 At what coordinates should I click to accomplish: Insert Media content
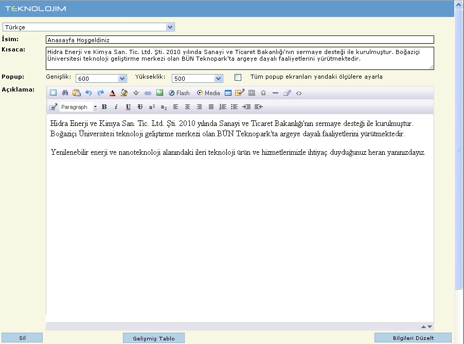click(208, 93)
